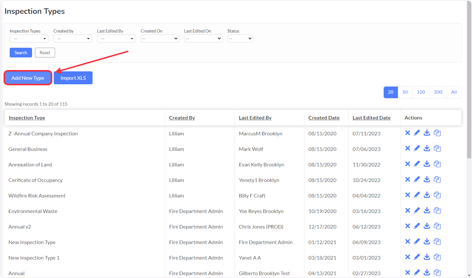This screenshot has width=472, height=278.
Task: Download the Annual v2 inspection type
Action: click(x=427, y=226)
